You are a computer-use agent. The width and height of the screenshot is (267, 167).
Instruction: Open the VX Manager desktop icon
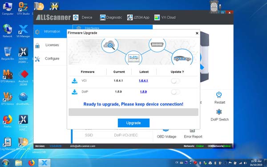pos(23,31)
